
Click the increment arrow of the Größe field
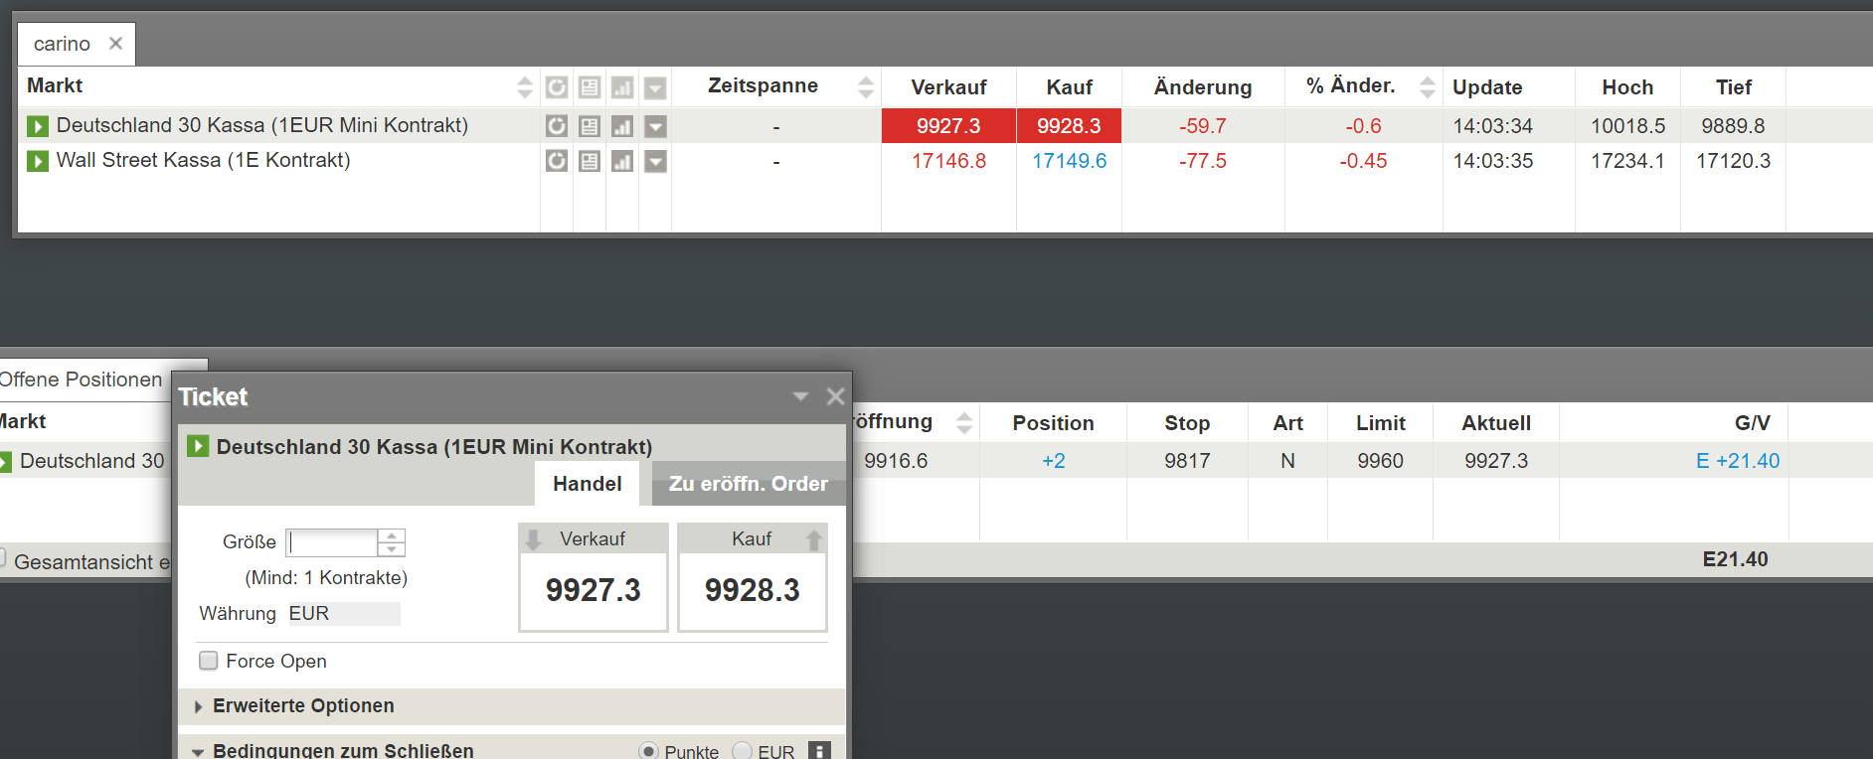click(392, 535)
